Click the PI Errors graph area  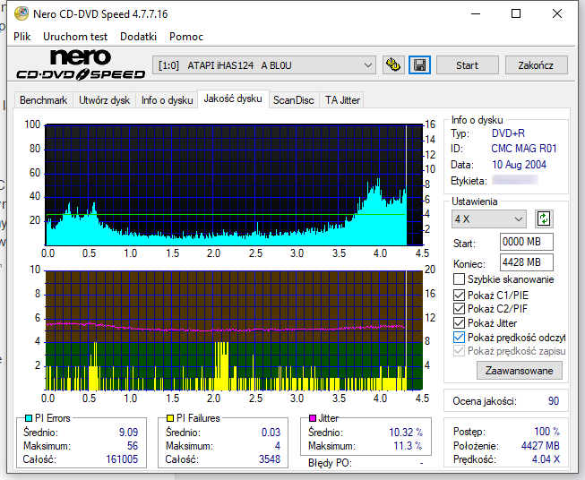point(234,184)
